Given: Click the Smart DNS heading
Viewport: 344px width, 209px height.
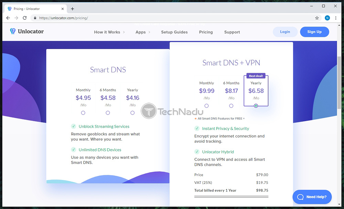Looking at the screenshot, I should (x=108, y=70).
